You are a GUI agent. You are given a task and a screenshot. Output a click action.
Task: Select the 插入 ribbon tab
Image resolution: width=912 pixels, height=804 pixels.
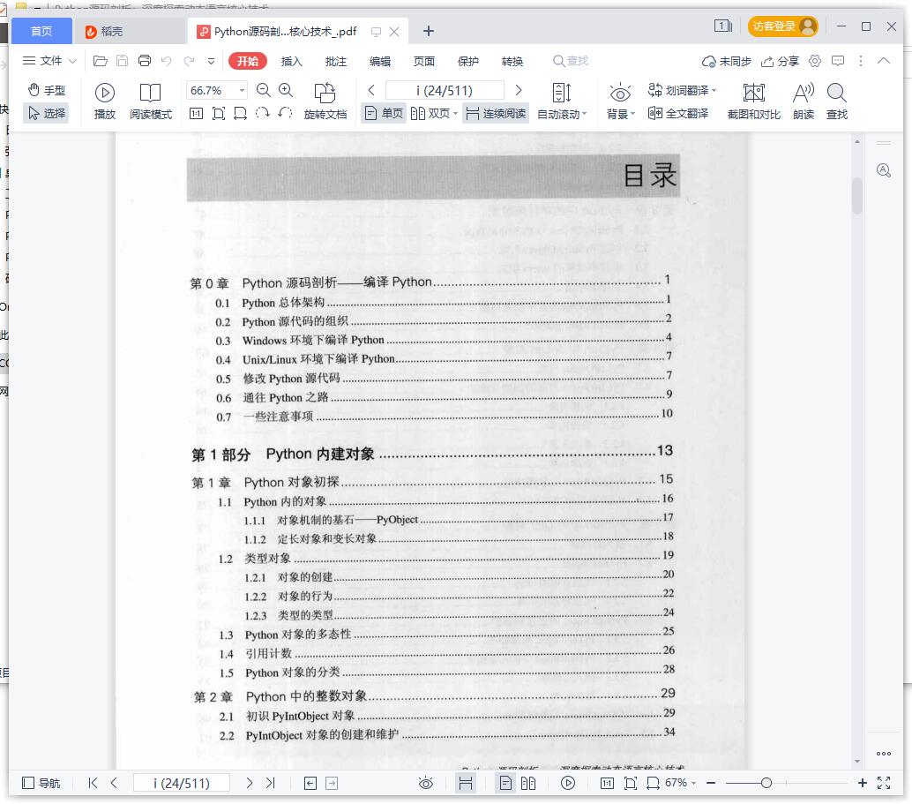(291, 61)
